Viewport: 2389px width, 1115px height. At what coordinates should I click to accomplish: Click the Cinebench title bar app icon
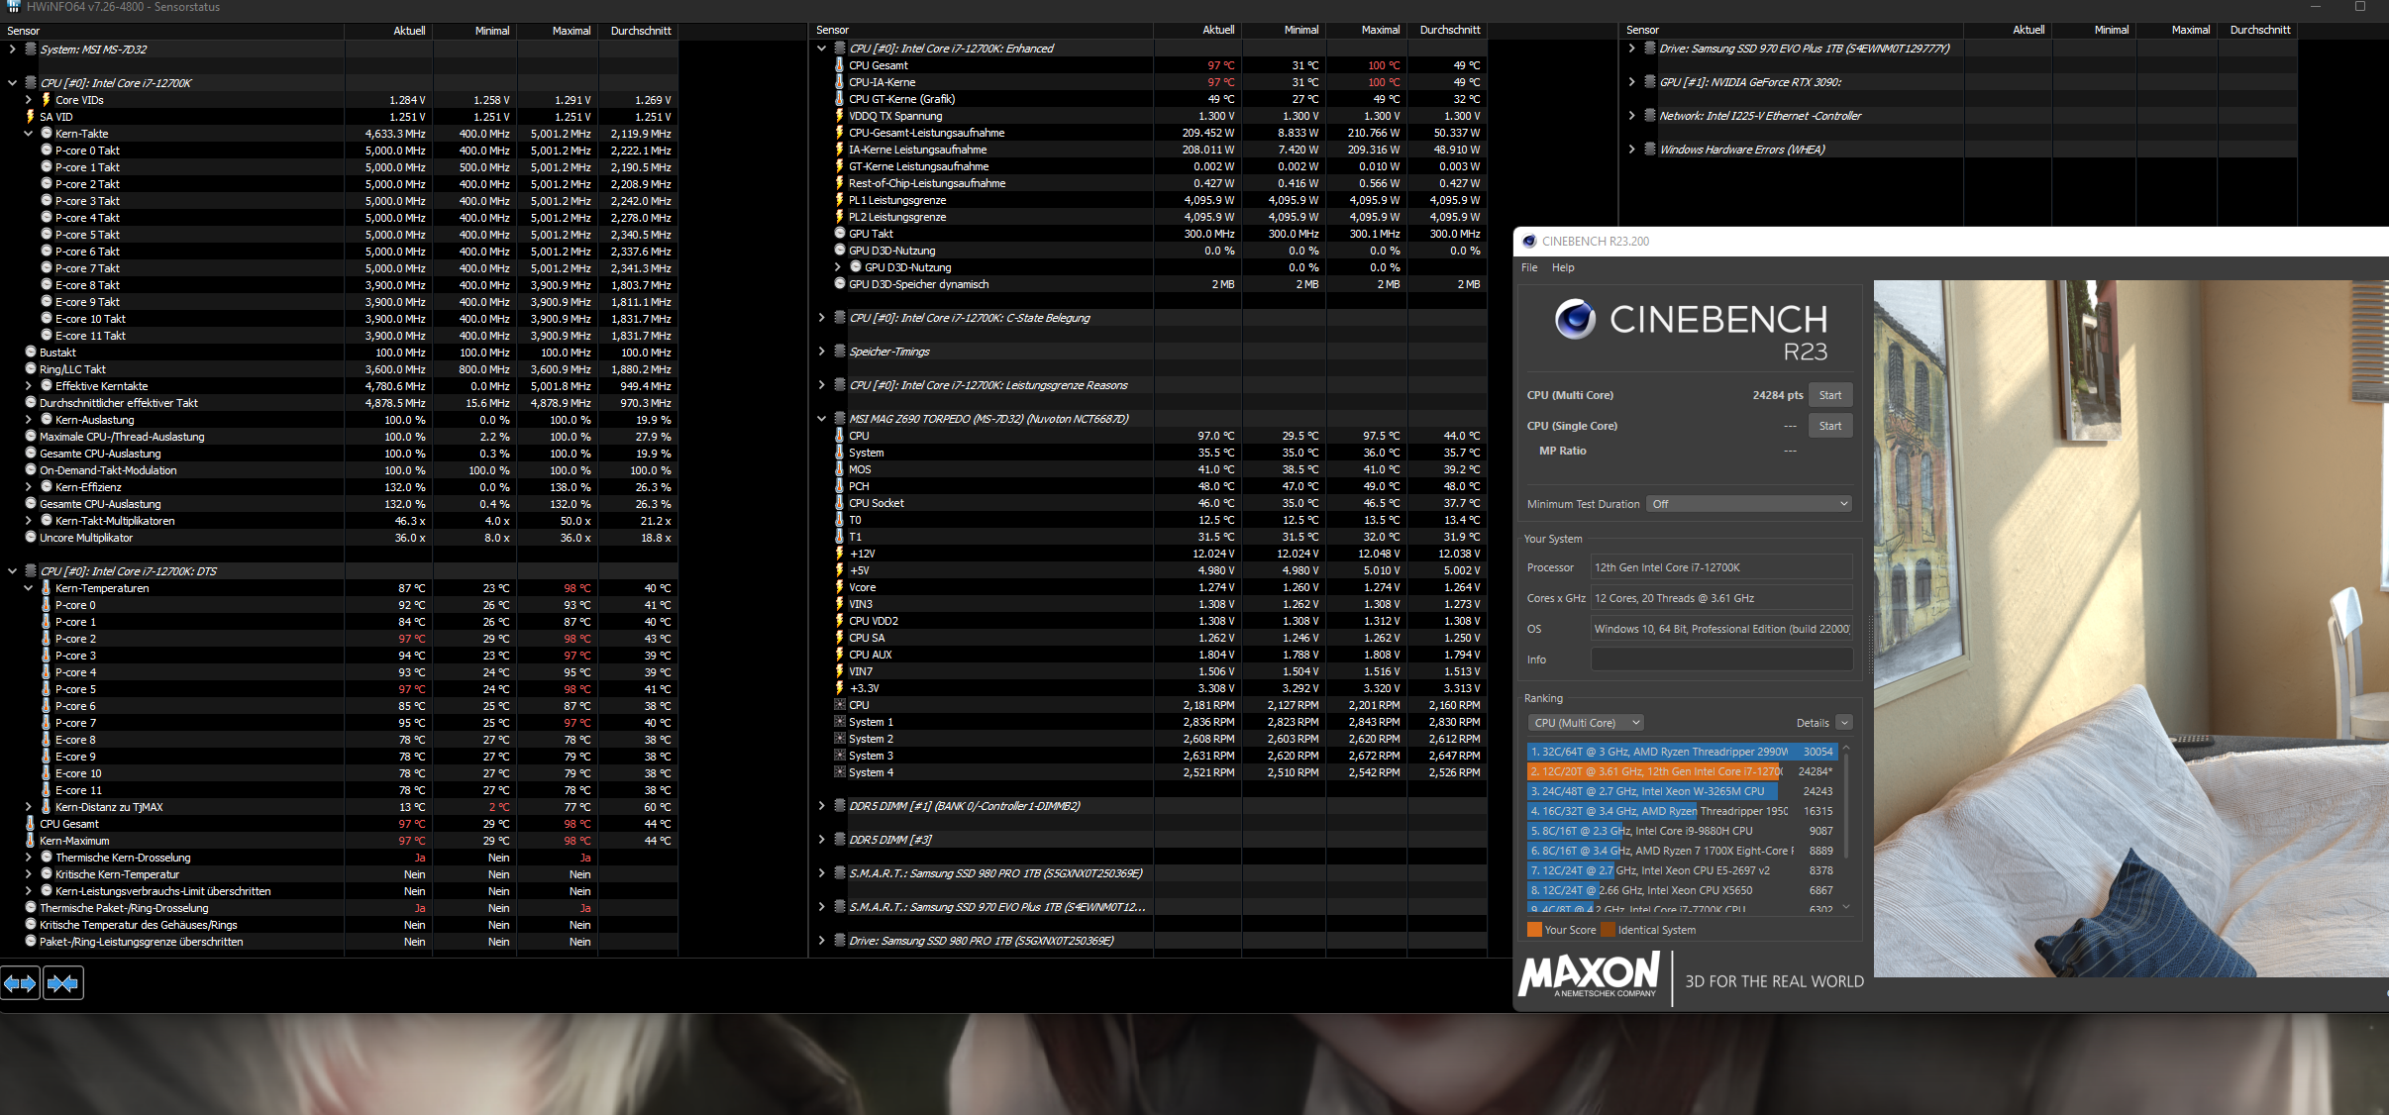[1529, 241]
